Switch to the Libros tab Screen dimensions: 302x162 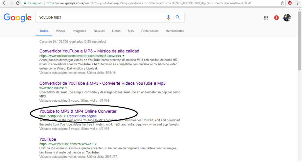pyautogui.click(x=116, y=31)
